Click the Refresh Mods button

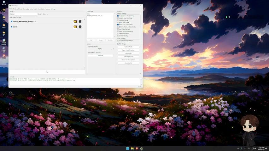(x=128, y=47)
